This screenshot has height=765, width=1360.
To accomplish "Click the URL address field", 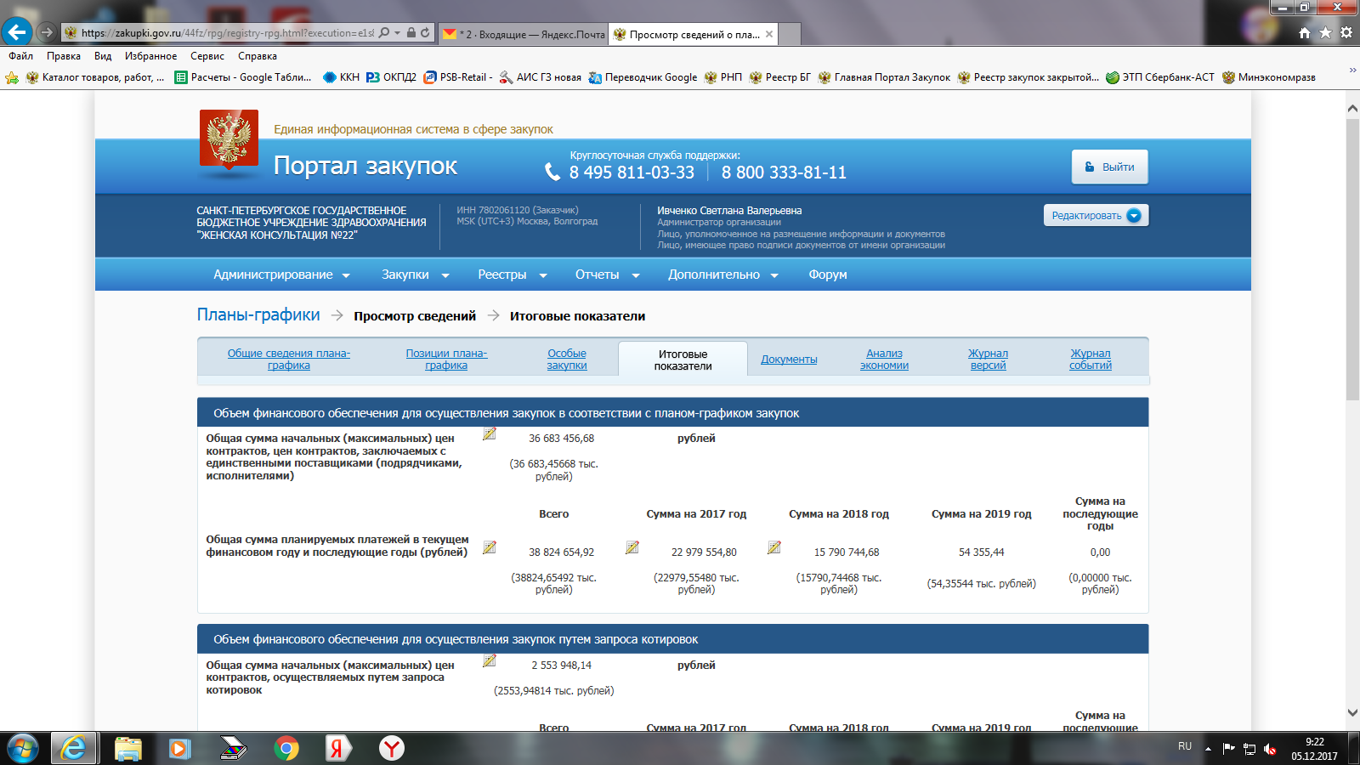I will point(227,32).
